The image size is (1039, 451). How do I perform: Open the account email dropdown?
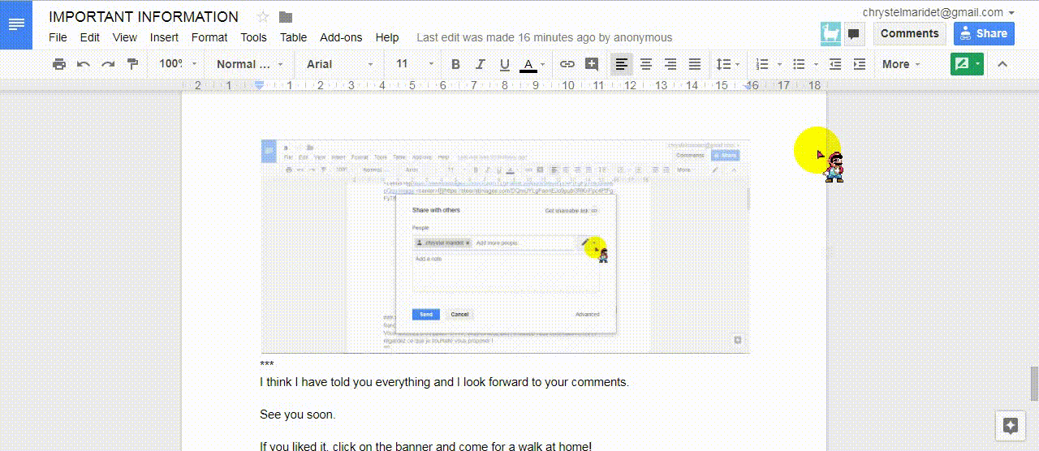click(x=938, y=12)
